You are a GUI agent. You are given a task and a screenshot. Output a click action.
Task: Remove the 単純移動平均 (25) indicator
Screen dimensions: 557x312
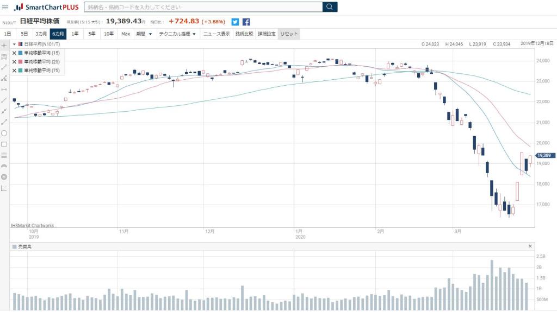coord(14,62)
